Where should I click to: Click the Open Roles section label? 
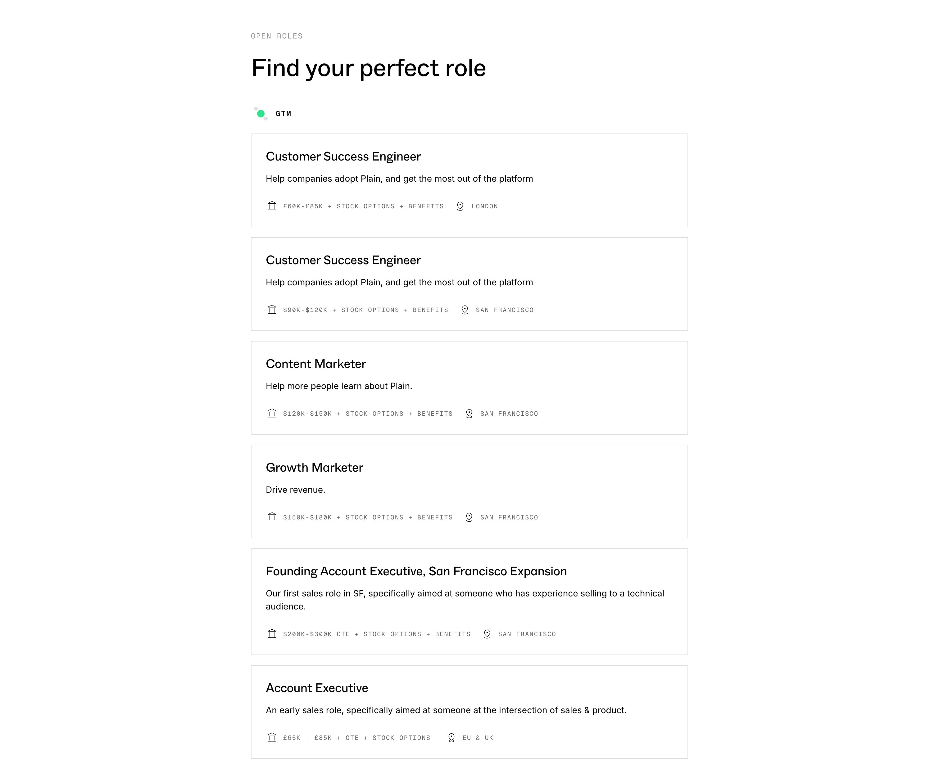(x=277, y=36)
